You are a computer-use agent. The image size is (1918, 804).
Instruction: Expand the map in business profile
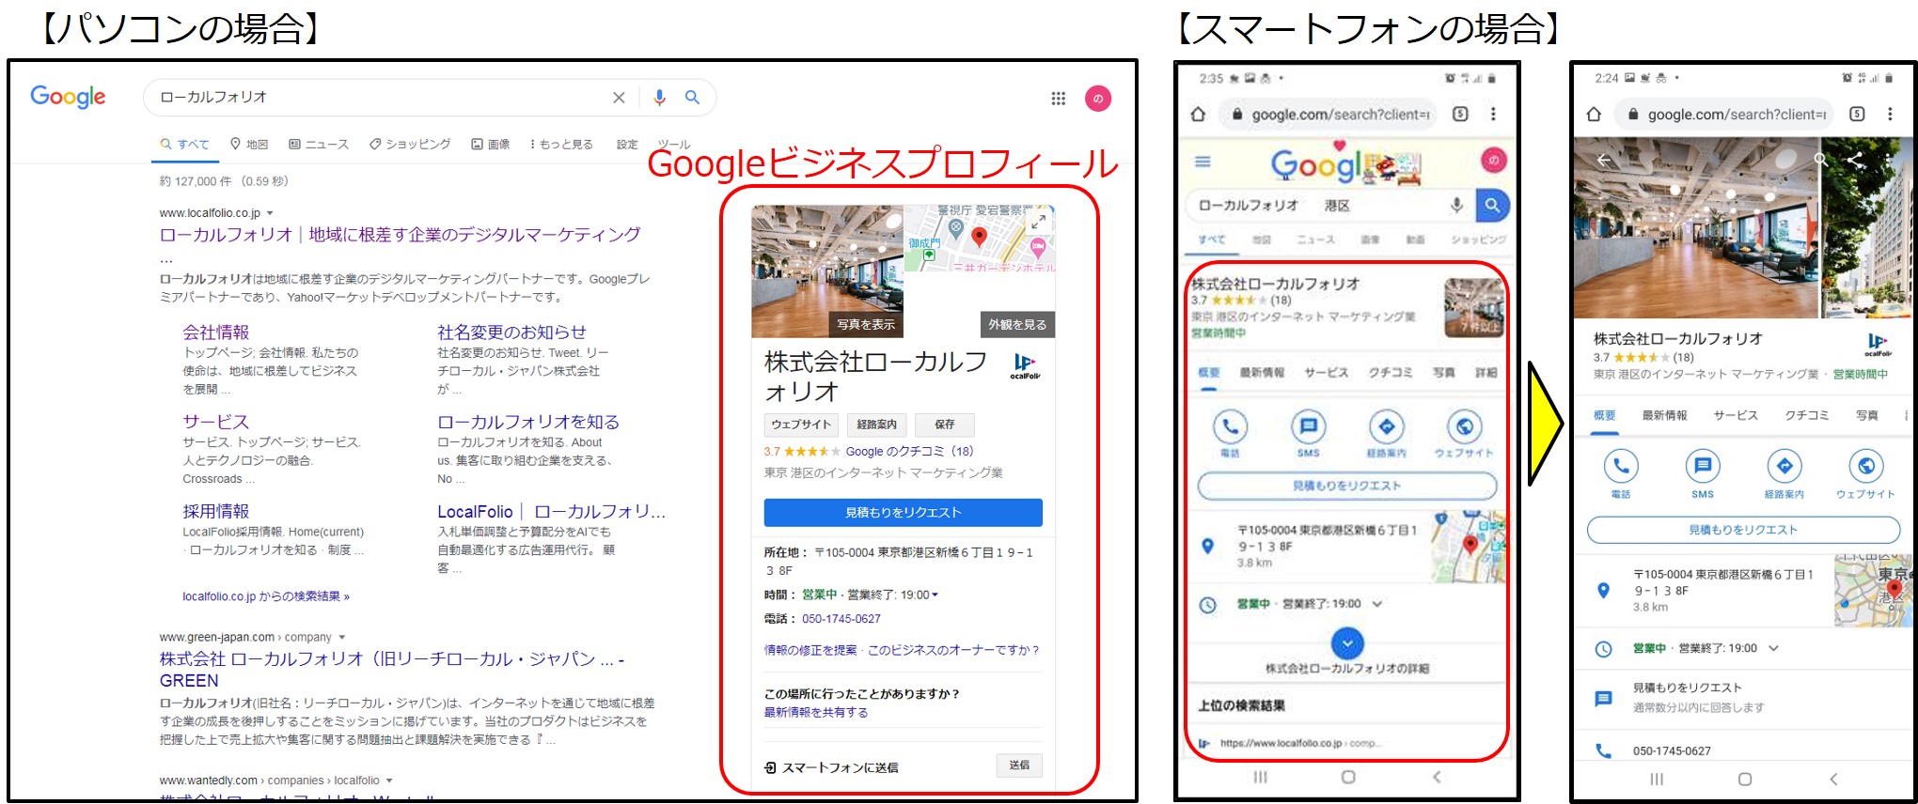pyautogui.click(x=1038, y=222)
